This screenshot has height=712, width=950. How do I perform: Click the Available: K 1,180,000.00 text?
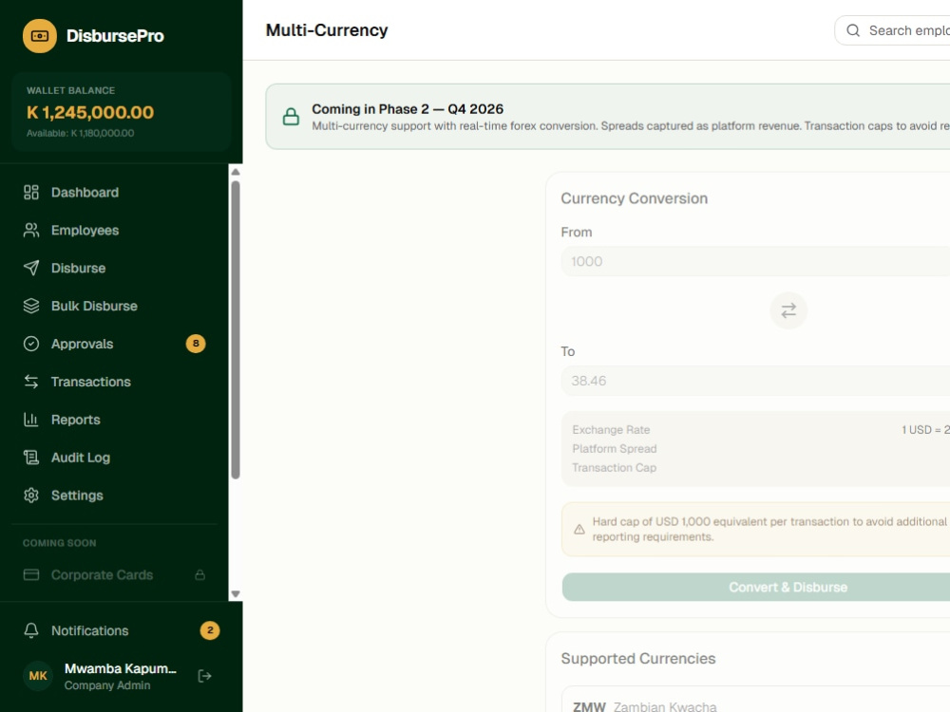[81, 133]
